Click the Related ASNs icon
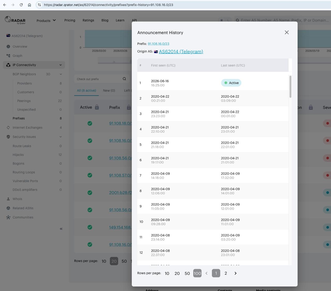Screen dimensions: 331x291 [8, 208]
